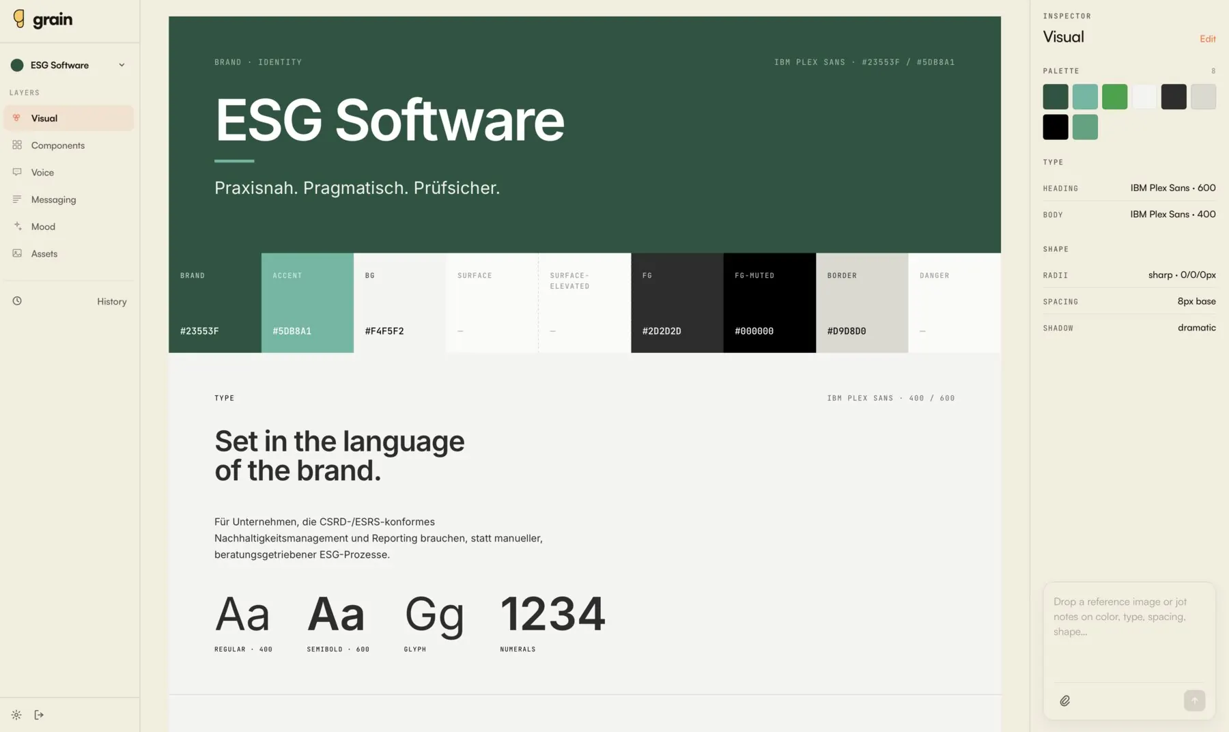Click the ACCENT #5DB8A1 color tile

(x=307, y=303)
